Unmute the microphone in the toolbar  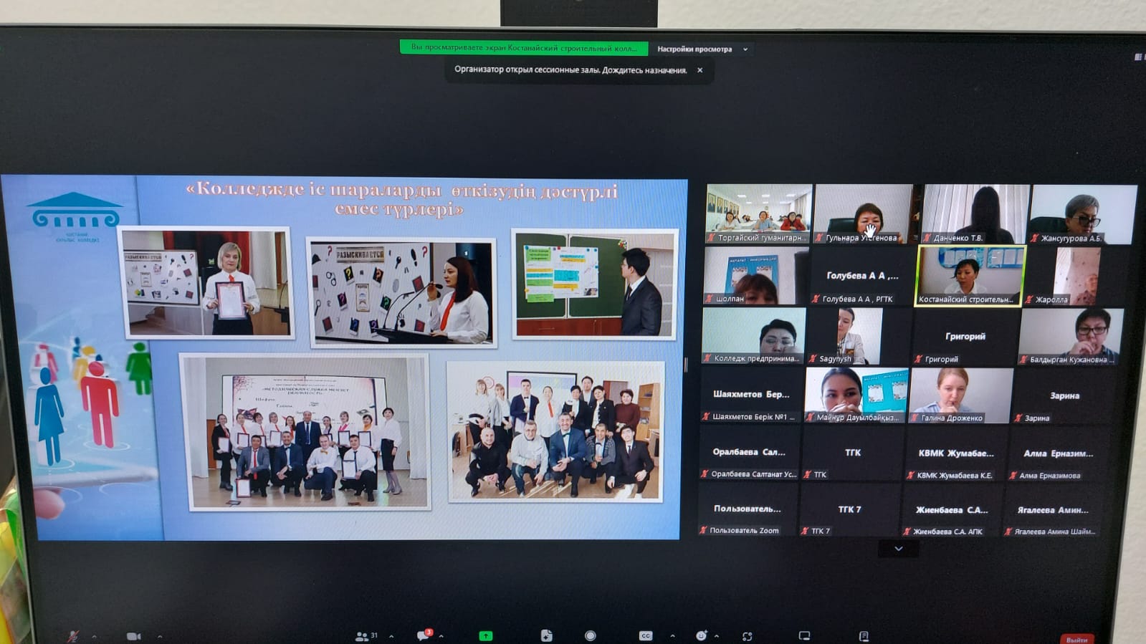click(x=73, y=636)
